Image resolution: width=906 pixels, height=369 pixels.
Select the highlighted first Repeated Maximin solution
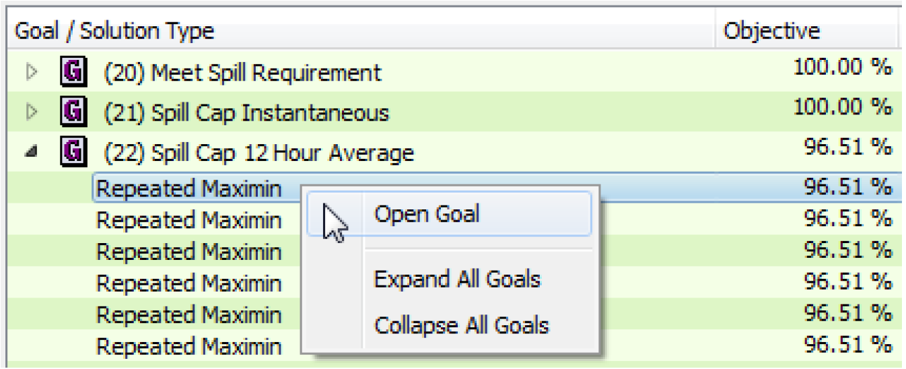188,189
